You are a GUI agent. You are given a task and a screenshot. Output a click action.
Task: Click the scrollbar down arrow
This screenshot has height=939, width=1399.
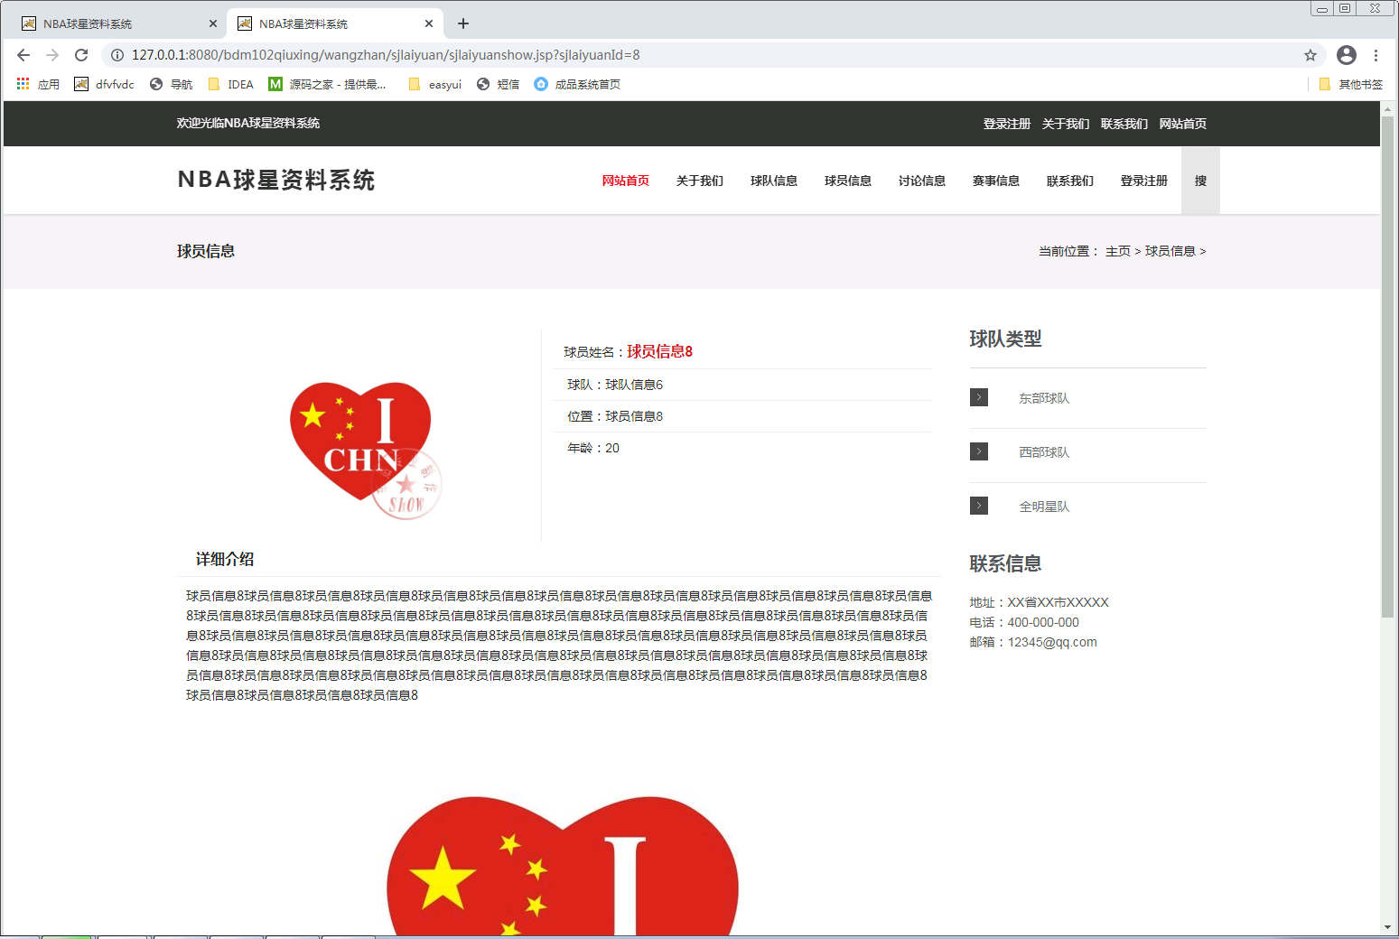click(1388, 927)
